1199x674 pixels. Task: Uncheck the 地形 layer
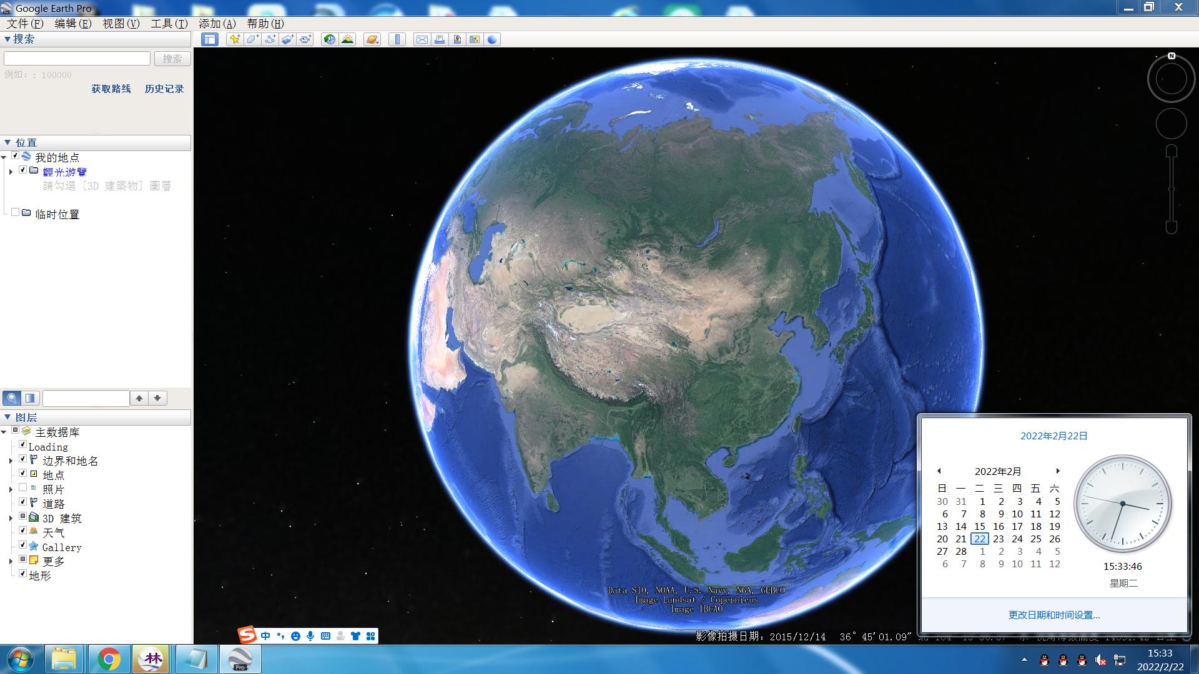click(x=23, y=574)
